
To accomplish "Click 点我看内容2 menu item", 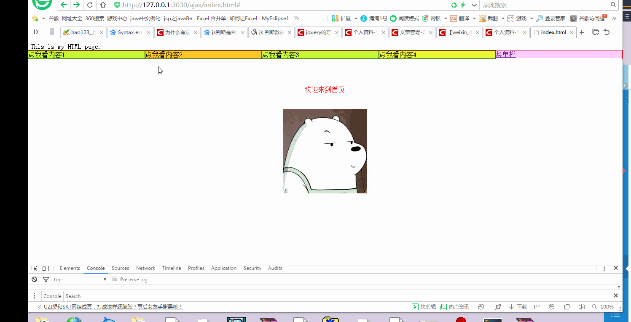I will [x=203, y=55].
